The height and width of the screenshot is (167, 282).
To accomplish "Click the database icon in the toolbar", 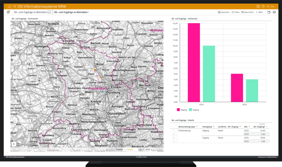I will [274, 12].
